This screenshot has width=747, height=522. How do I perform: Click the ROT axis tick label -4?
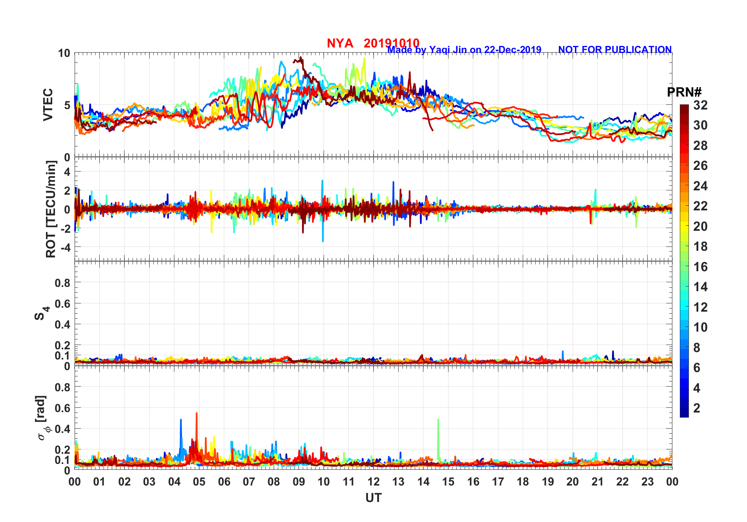point(65,247)
